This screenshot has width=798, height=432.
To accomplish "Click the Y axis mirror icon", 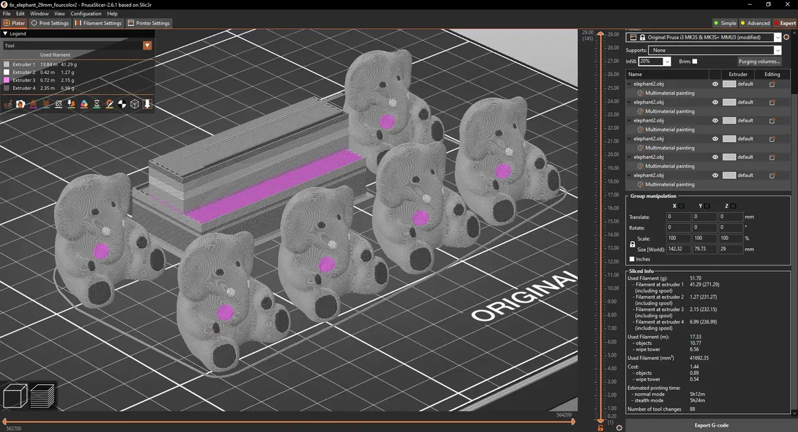I will point(707,206).
